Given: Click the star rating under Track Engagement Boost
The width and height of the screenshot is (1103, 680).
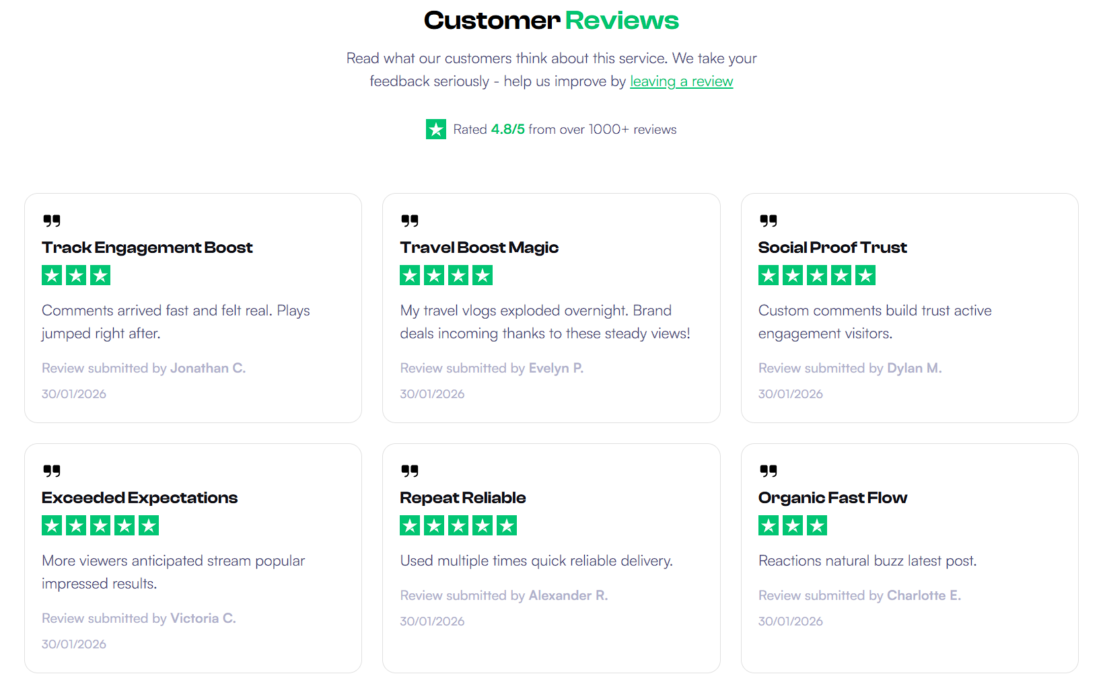Looking at the screenshot, I should pos(76,275).
